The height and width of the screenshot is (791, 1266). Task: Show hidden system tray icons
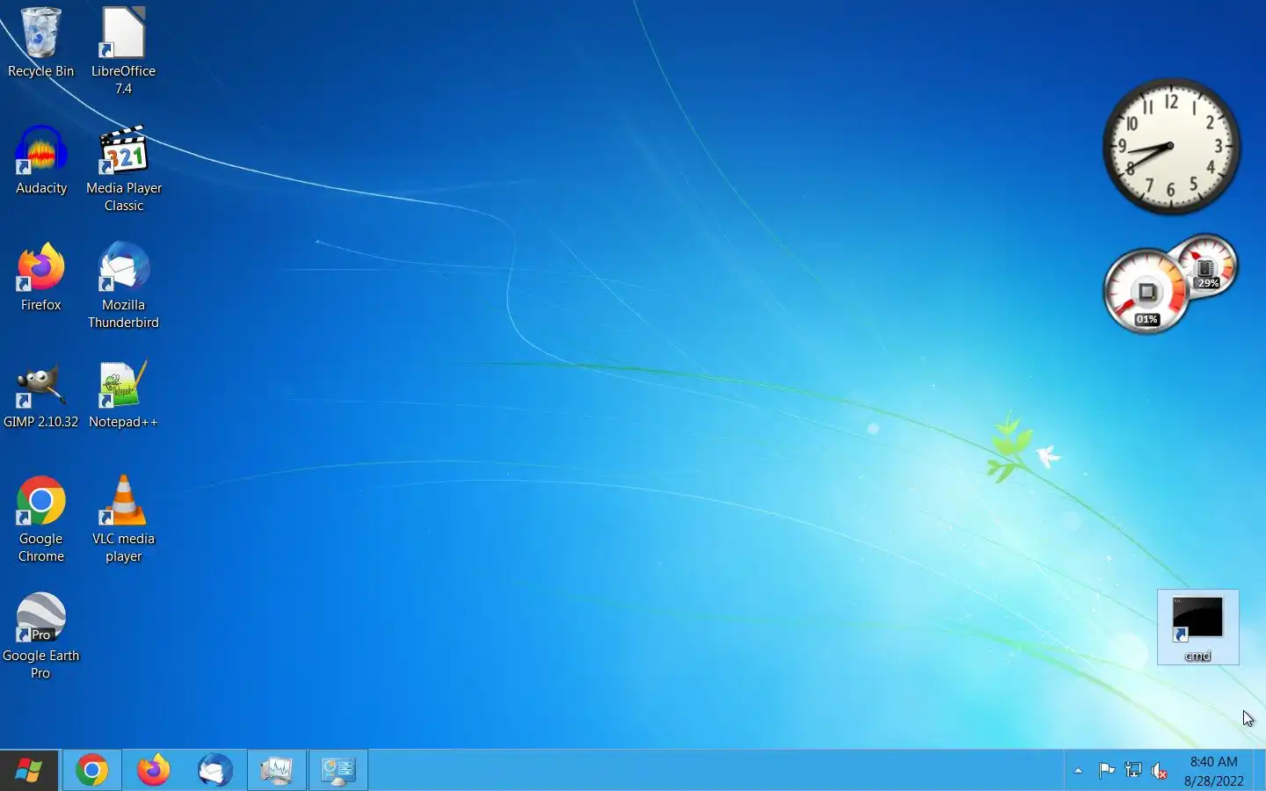(1079, 771)
